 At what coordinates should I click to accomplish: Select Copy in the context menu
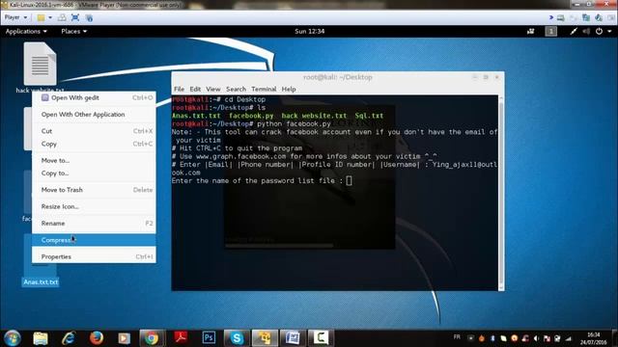94,144
